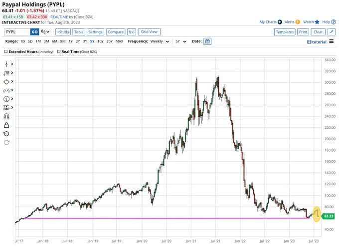The width and height of the screenshot is (339, 248).
Task: Click the Clear button
Action: [x=318, y=32]
